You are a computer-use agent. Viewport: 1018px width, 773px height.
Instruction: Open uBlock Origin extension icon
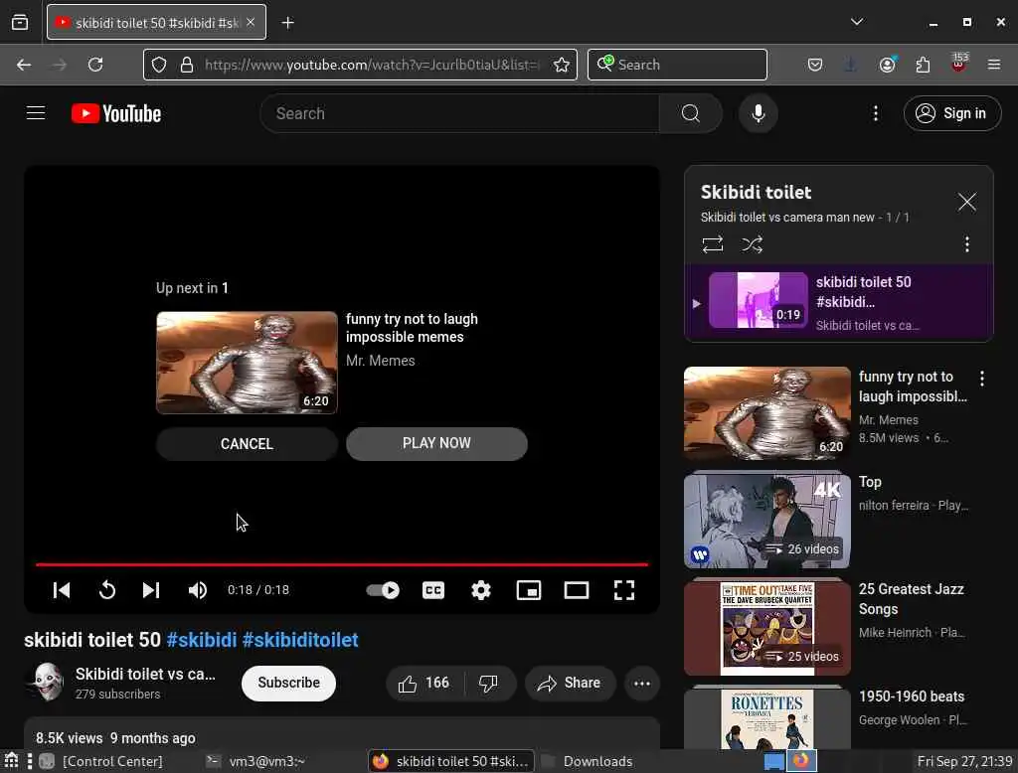coord(959,63)
